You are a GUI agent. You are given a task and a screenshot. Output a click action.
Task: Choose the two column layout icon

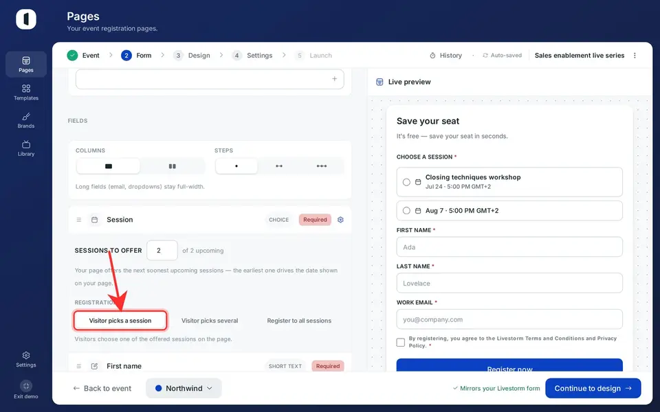click(x=172, y=166)
